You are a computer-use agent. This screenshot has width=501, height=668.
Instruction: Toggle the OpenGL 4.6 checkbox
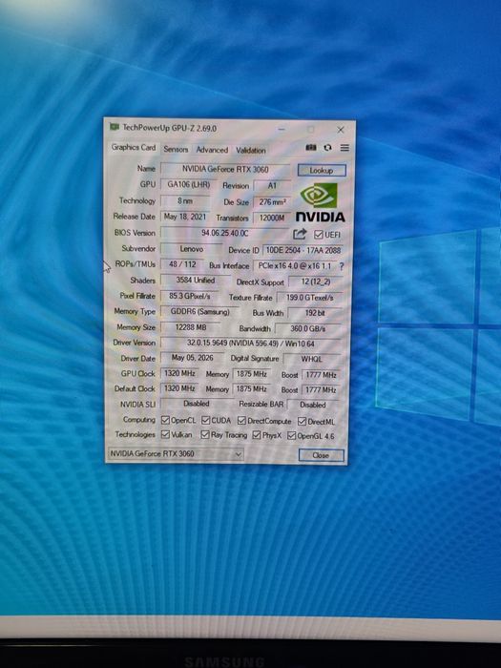[291, 435]
